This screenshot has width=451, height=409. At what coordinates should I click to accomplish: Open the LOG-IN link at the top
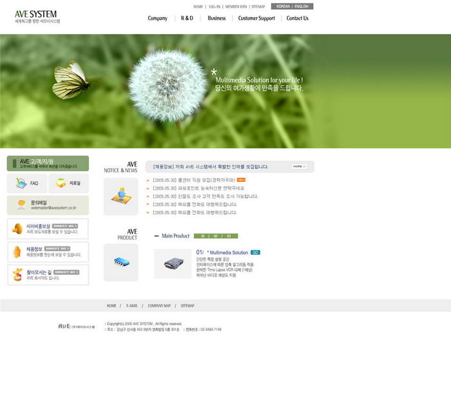pos(215,6)
